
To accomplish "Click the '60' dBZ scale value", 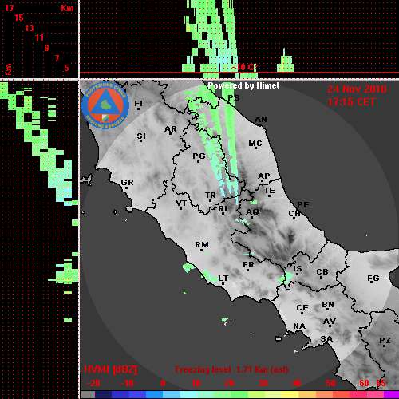I will click(x=364, y=383).
